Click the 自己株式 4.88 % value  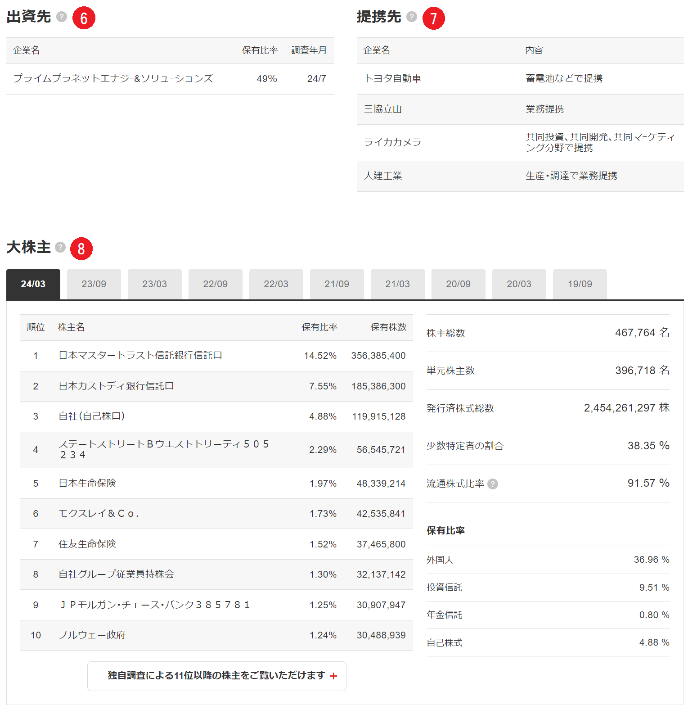654,642
